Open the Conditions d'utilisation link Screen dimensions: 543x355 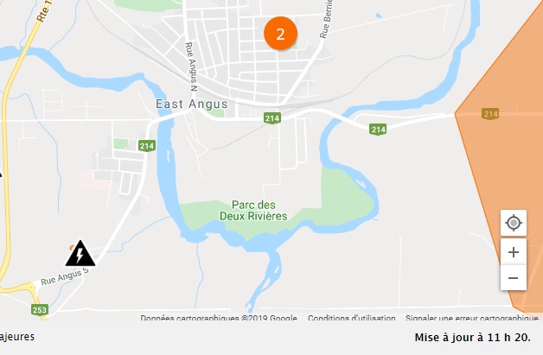(x=352, y=318)
